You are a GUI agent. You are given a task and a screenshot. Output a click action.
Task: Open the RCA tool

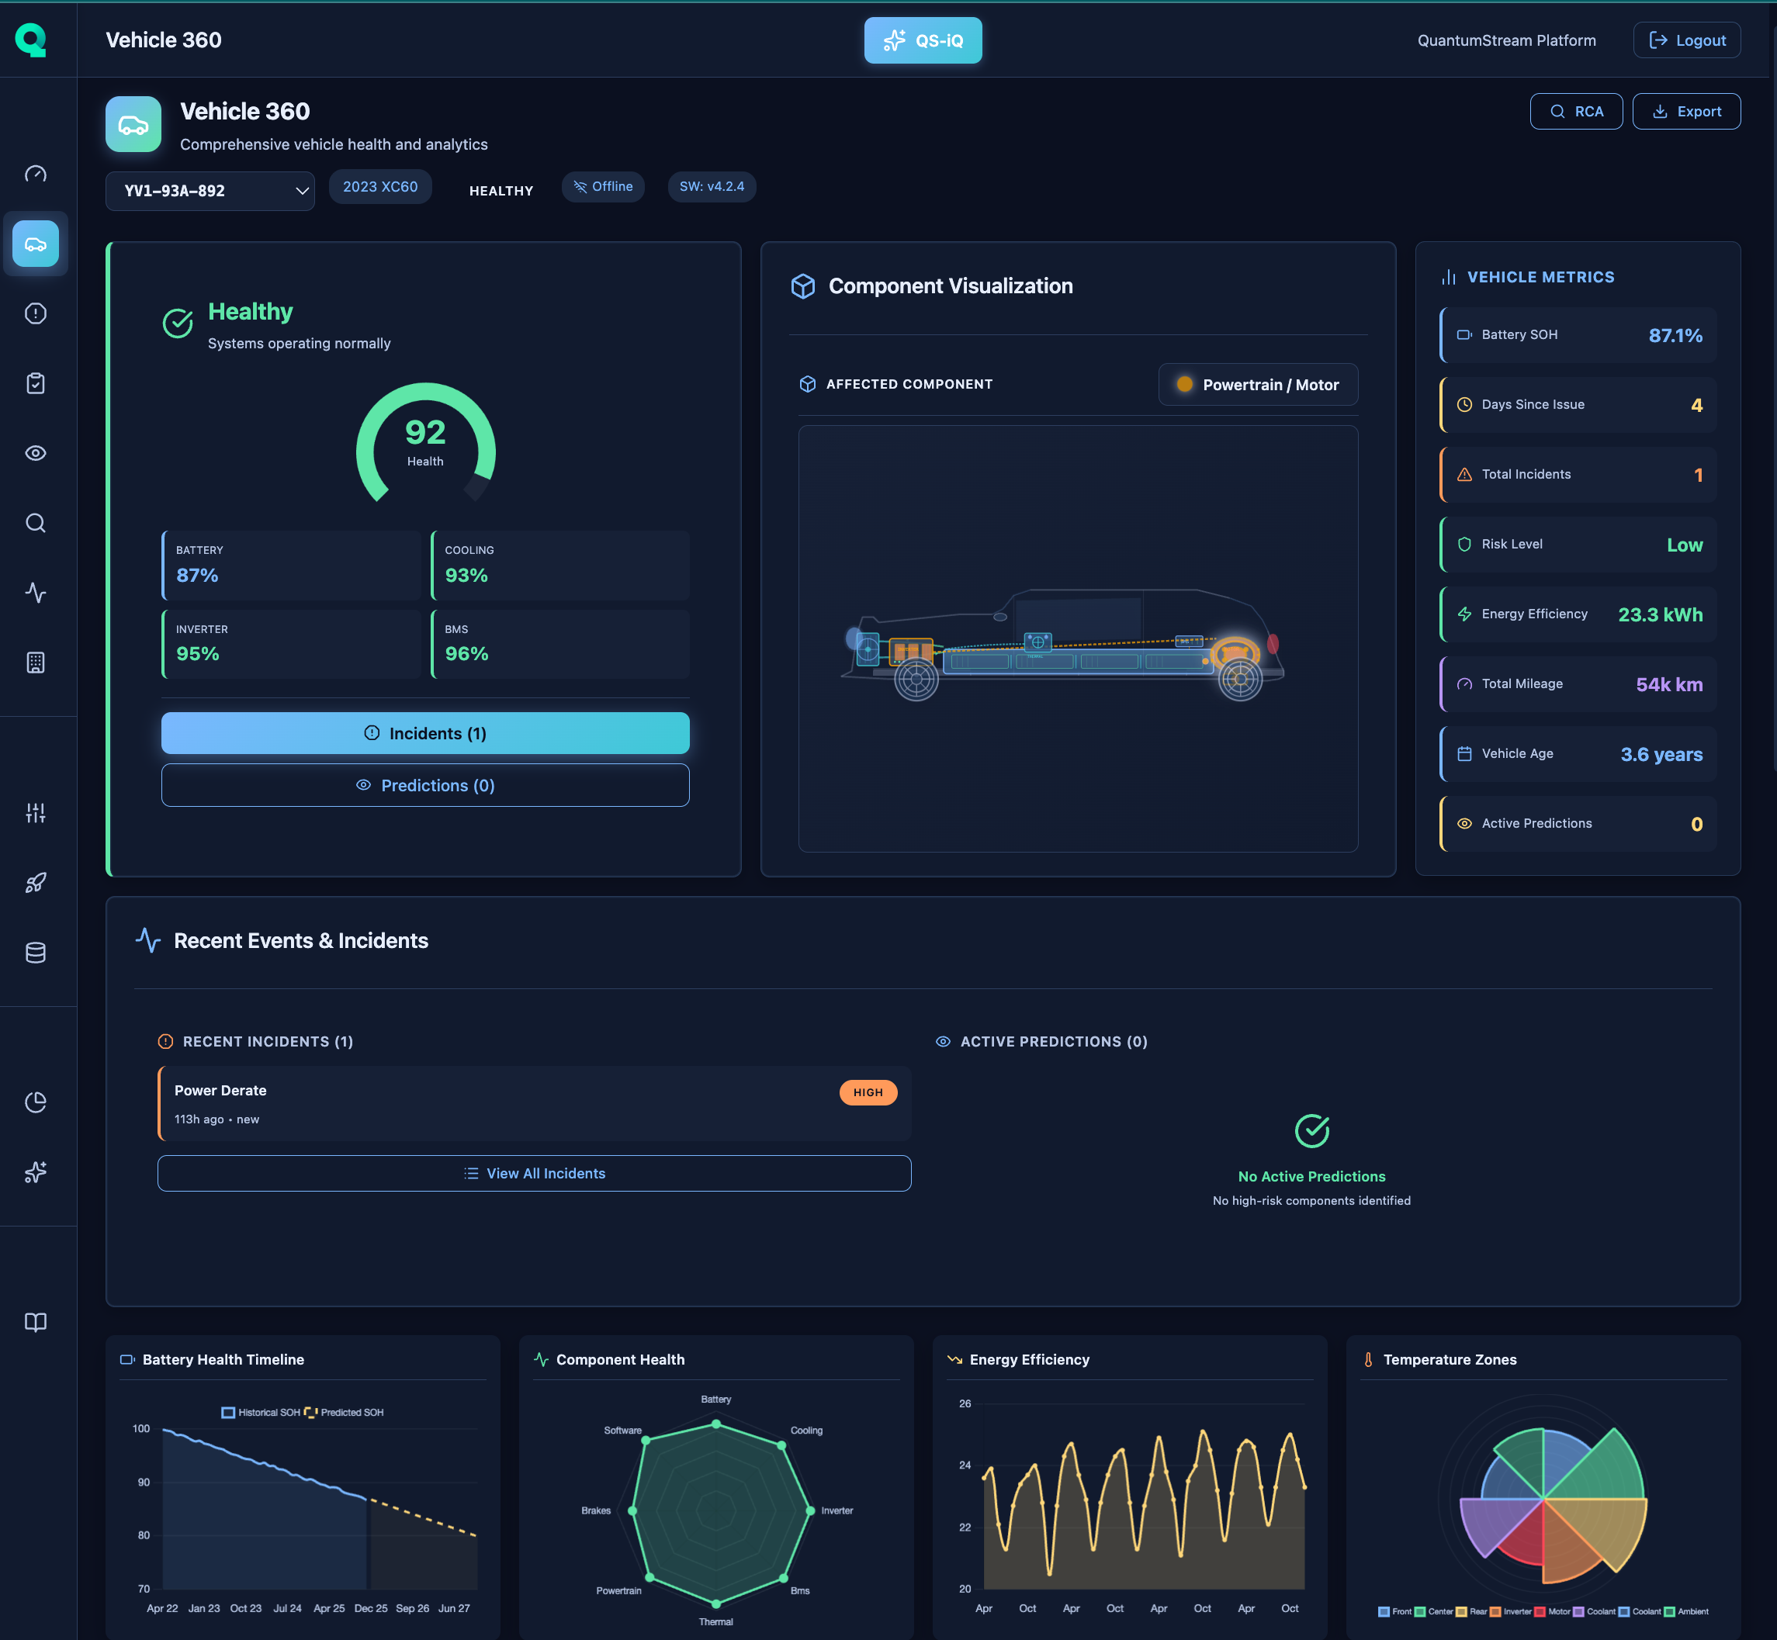pos(1576,111)
